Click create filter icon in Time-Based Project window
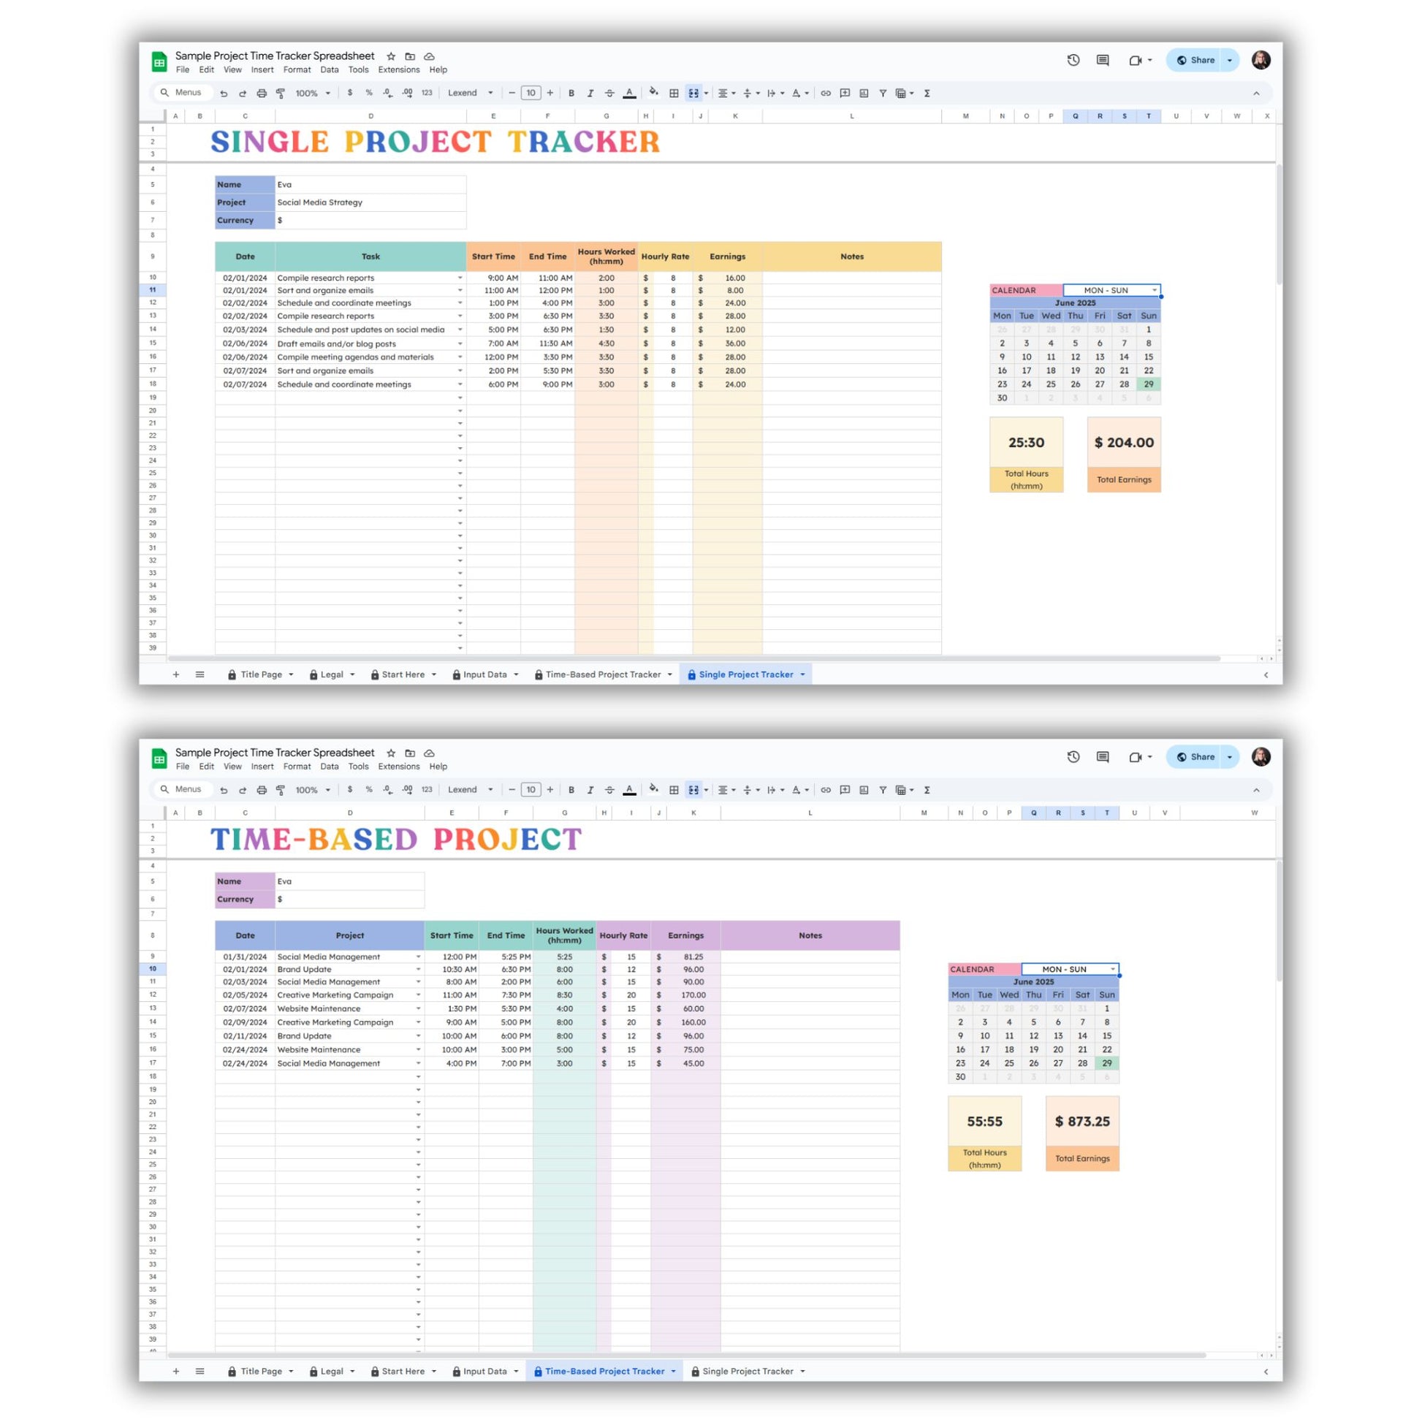This screenshot has height=1422, width=1422. click(x=883, y=790)
